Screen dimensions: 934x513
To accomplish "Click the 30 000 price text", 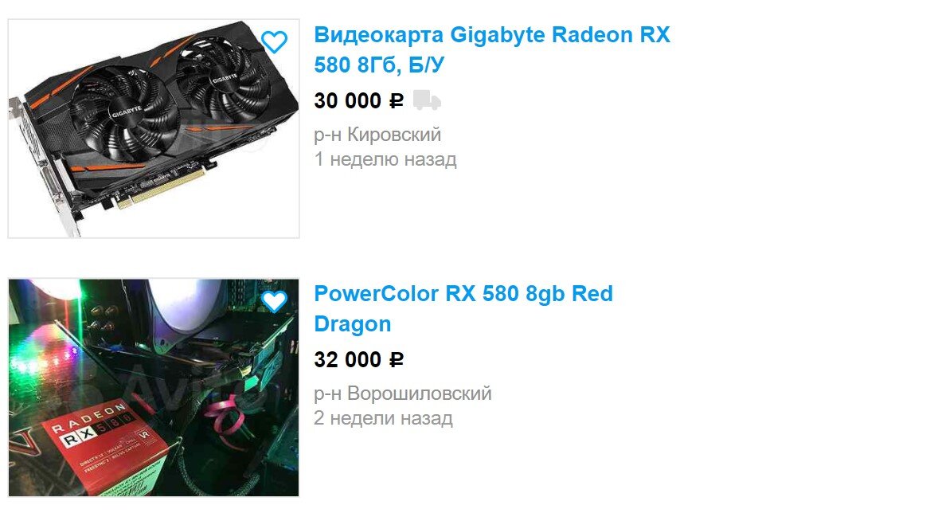I will pyautogui.click(x=347, y=100).
